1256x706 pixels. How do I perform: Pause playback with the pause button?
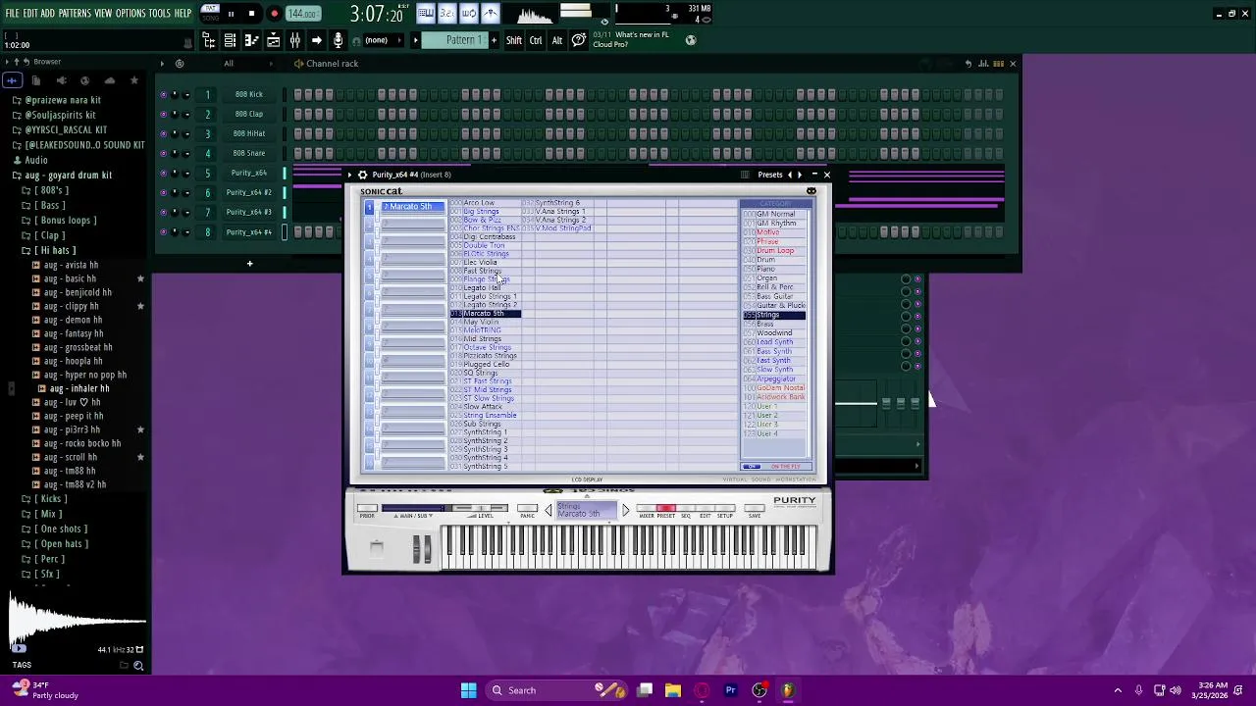231,14
